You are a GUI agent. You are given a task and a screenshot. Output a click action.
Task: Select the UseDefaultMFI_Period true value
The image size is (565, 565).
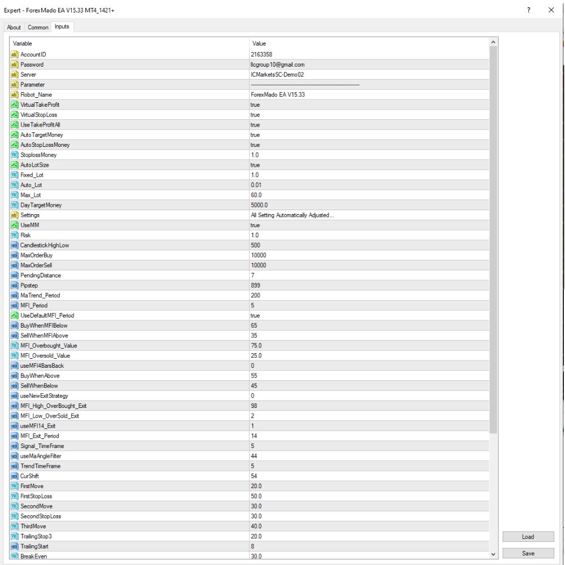point(255,315)
